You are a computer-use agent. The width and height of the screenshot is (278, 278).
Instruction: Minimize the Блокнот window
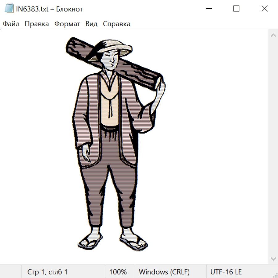click(x=208, y=9)
